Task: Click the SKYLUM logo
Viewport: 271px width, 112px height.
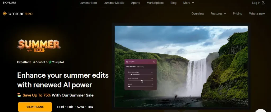Action: [9, 3]
